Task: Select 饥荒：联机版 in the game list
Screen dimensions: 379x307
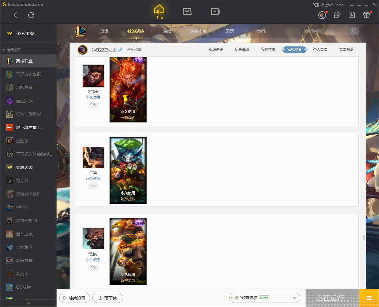Action: pos(28,114)
